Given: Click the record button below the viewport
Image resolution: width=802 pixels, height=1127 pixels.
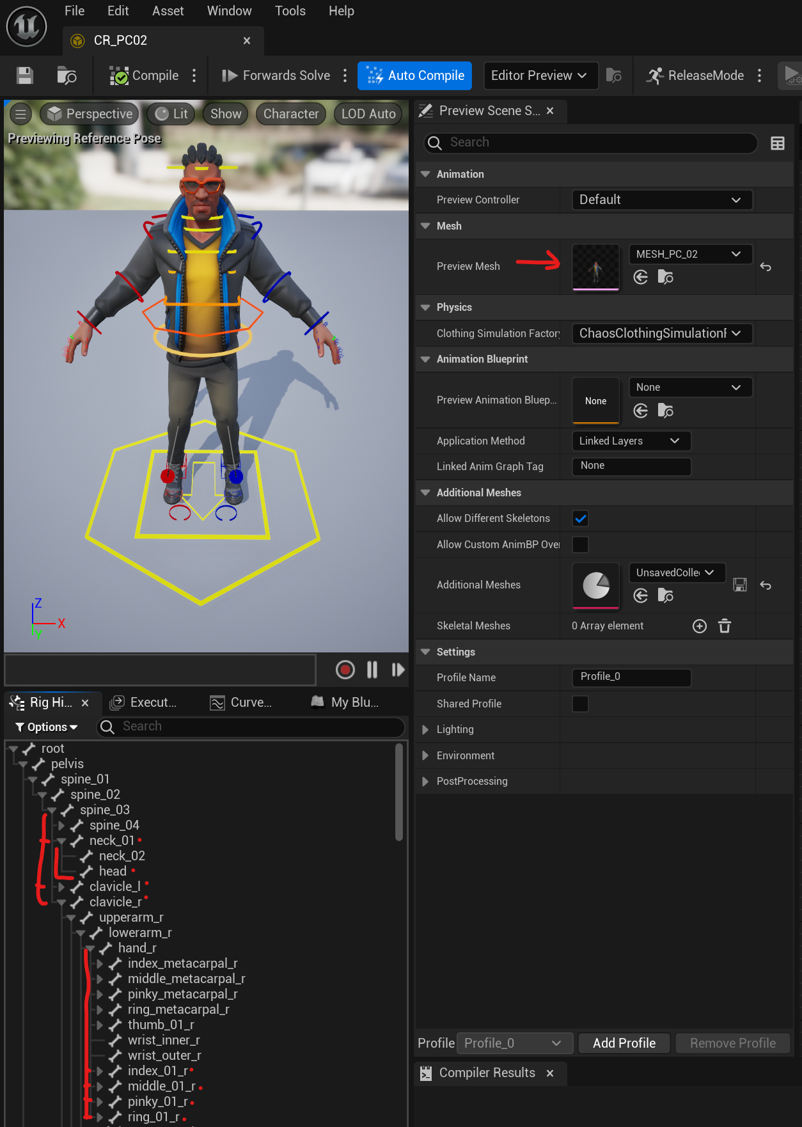Looking at the screenshot, I should click(345, 670).
